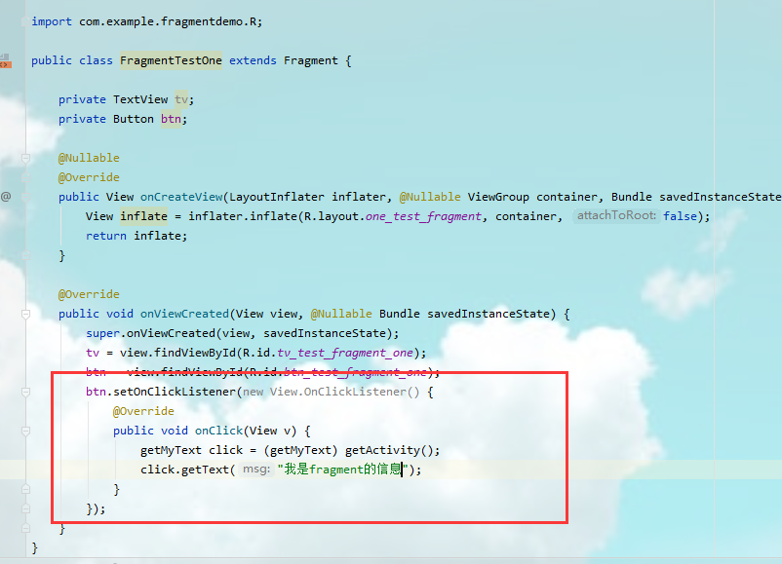
Task: Click 'setOnClickListener' method call
Action: click(175, 392)
